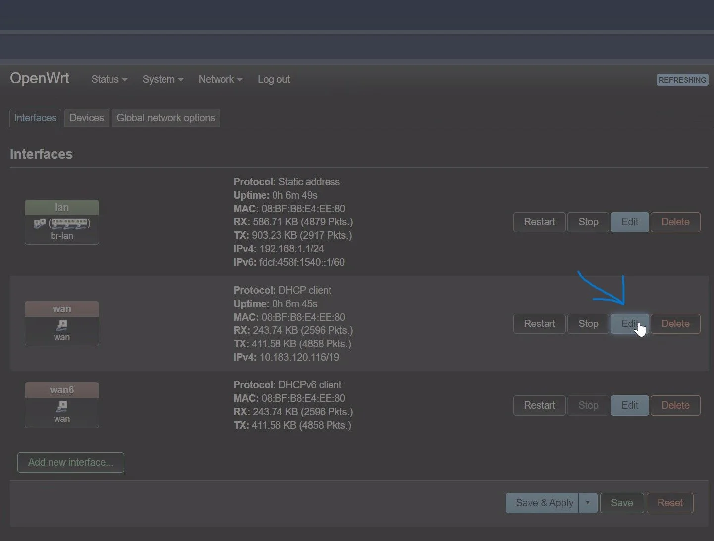This screenshot has width=714, height=541.
Task: Select the lan interface name badge
Action: (x=62, y=207)
